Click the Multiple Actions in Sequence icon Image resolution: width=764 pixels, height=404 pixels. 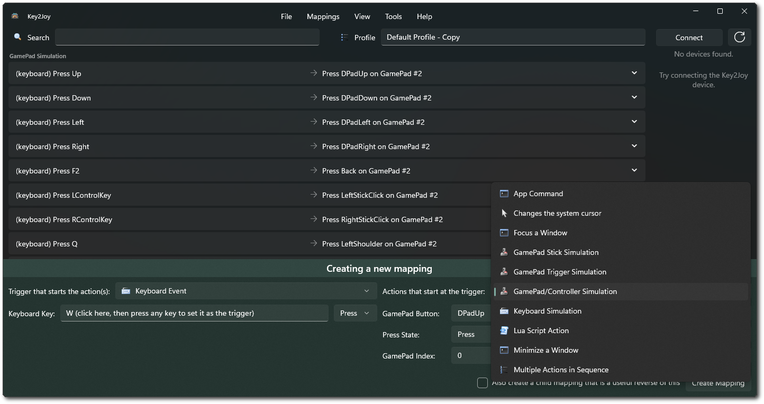pos(504,370)
